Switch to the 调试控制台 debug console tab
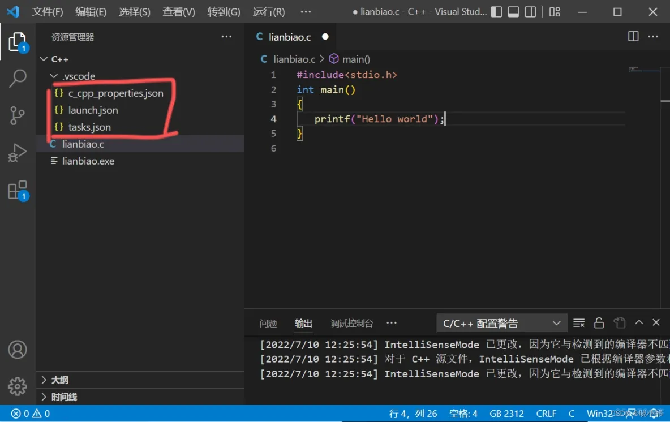The height and width of the screenshot is (422, 670). point(351,324)
